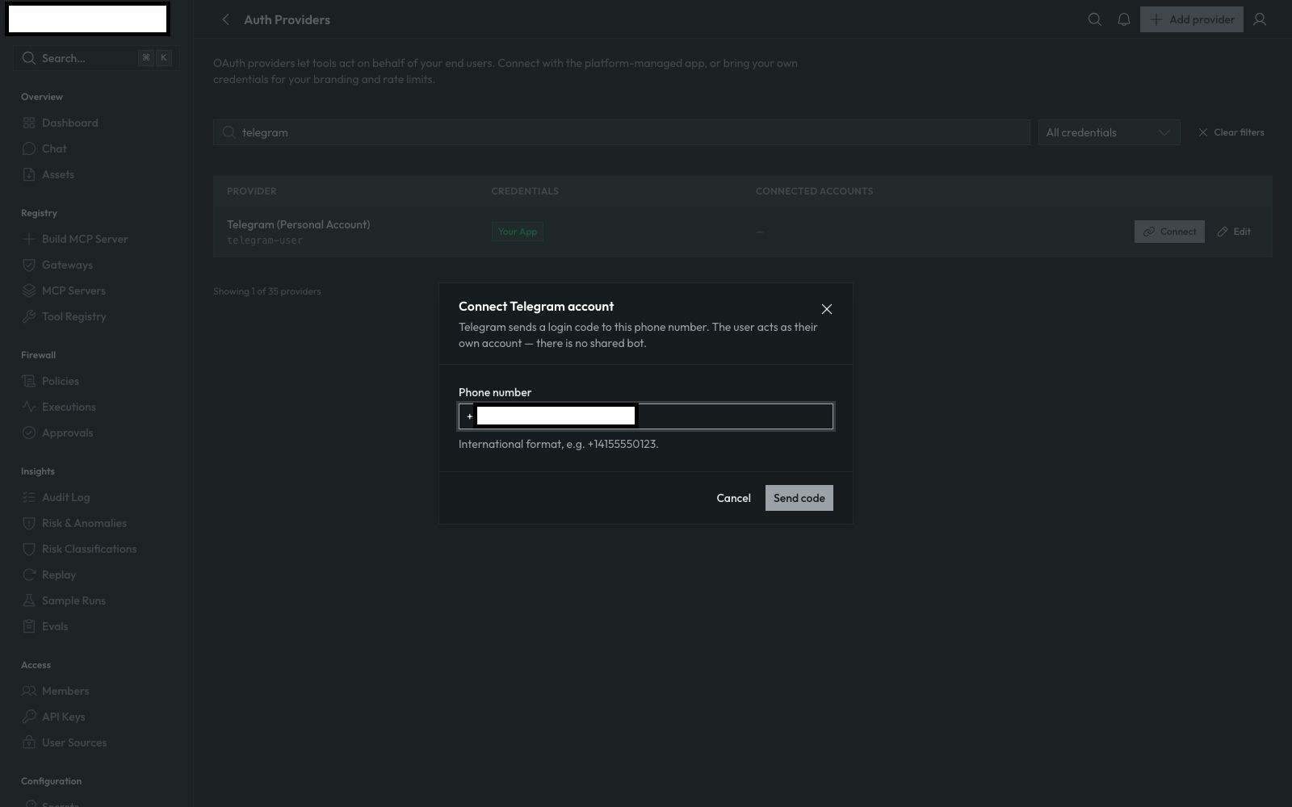Click the Risk Classifications label
The height and width of the screenshot is (807, 1292).
89,549
